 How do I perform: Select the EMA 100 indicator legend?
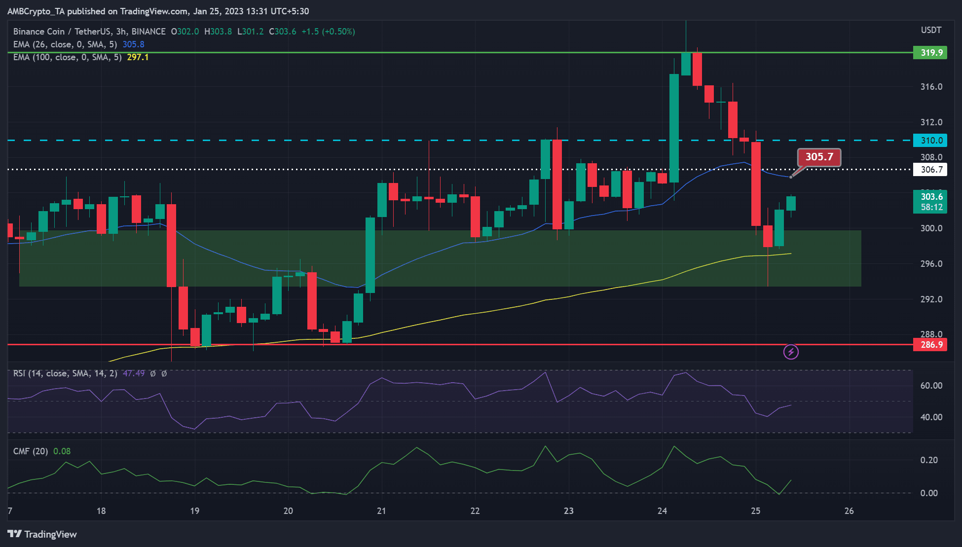(x=81, y=57)
